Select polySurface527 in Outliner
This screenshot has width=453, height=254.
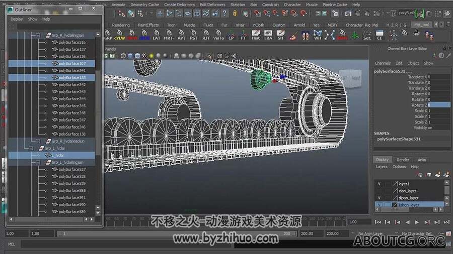click(x=71, y=169)
